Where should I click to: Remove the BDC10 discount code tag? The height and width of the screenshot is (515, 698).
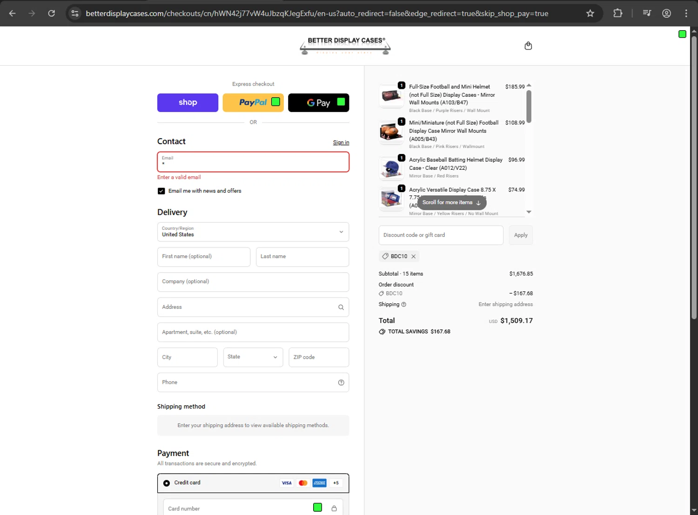(x=413, y=256)
